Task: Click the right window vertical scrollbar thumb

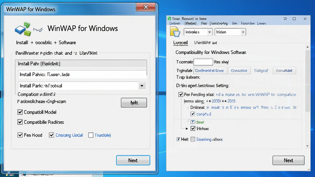Action: coord(307,80)
